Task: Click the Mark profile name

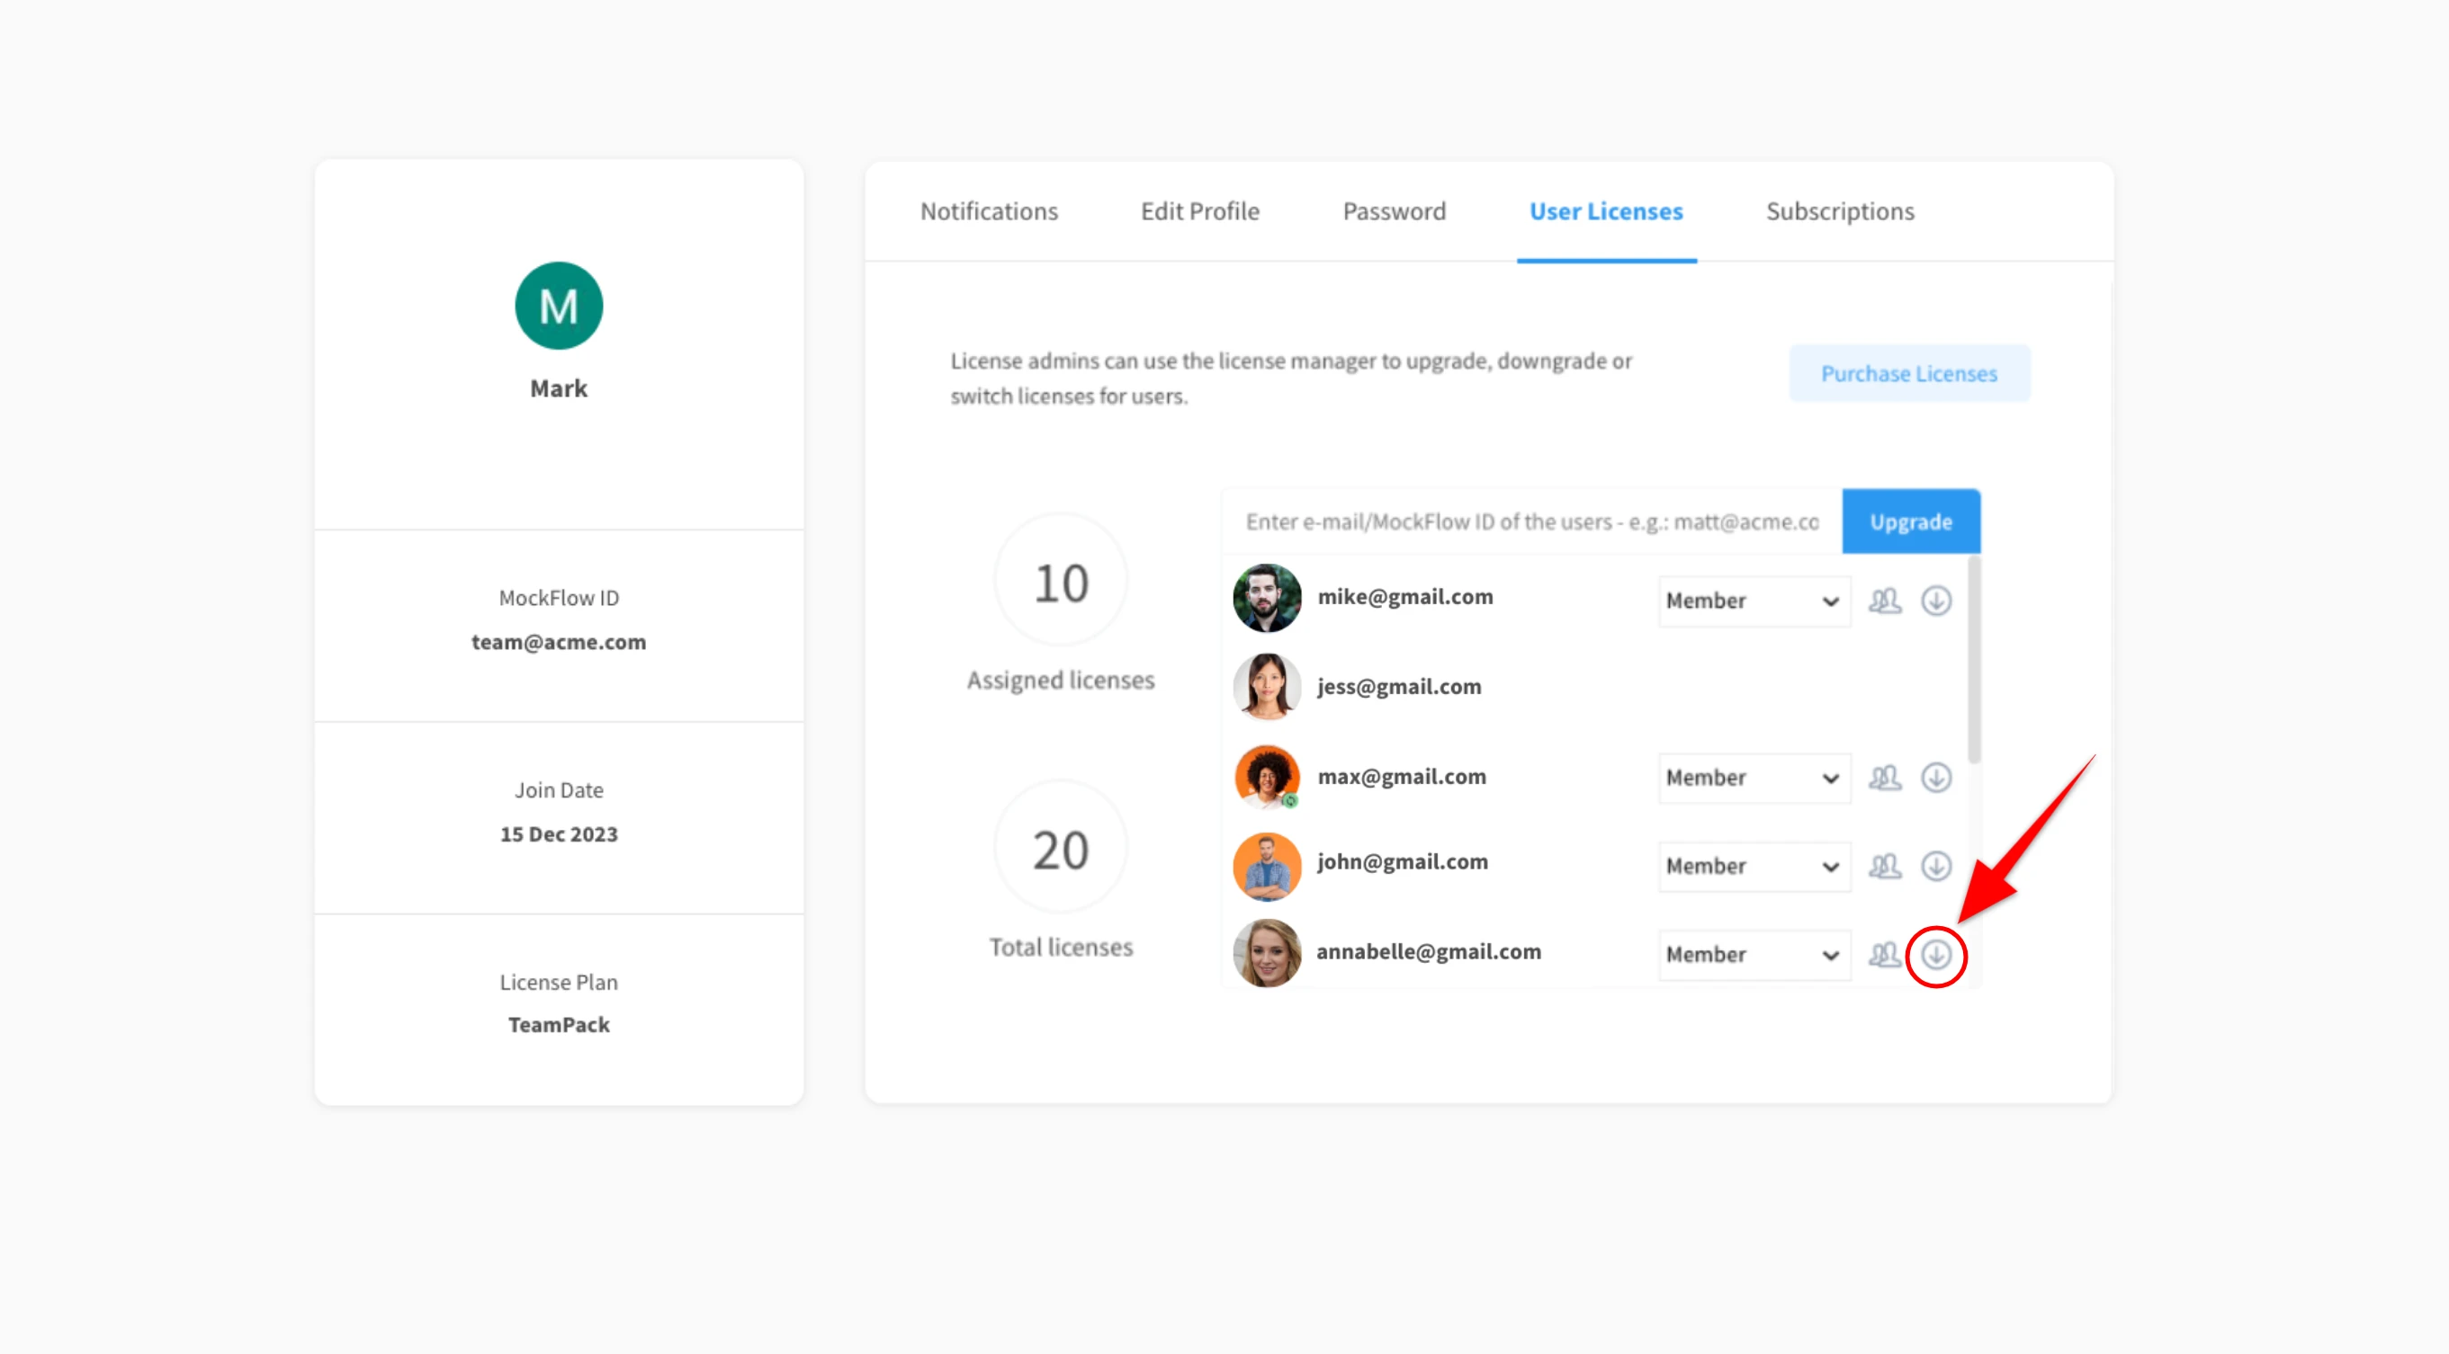Action: coord(559,388)
